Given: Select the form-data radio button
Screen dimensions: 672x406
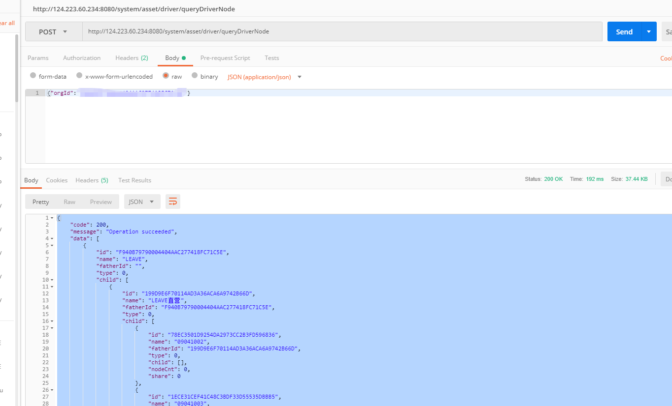Looking at the screenshot, I should click(x=33, y=76).
